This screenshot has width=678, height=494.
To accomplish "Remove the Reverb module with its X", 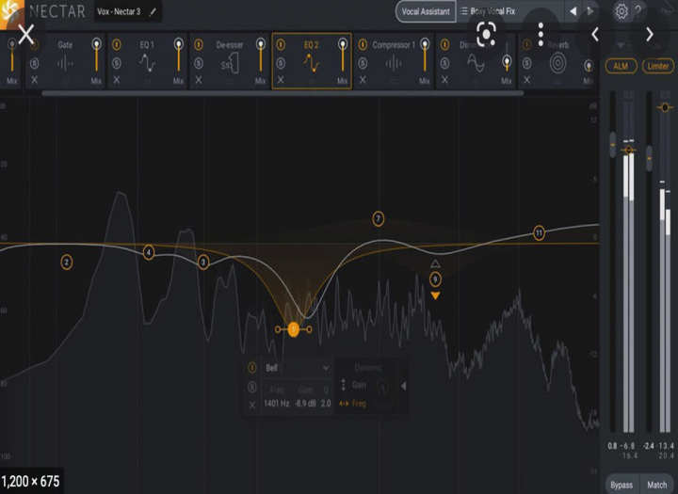I will (526, 80).
